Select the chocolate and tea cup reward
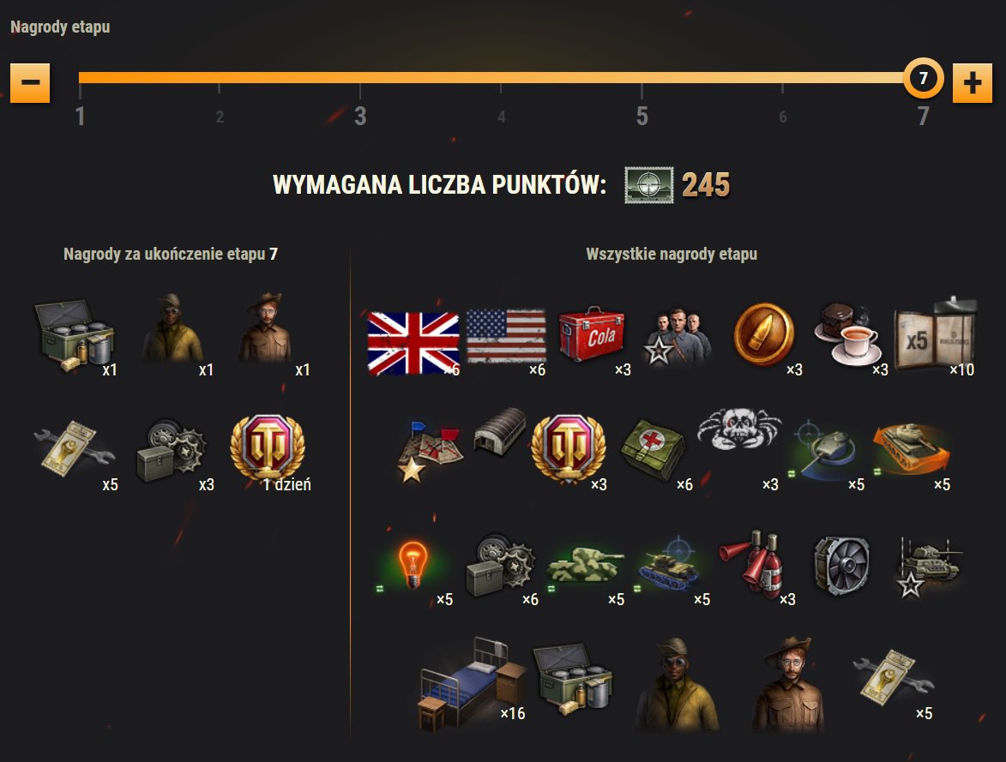The width and height of the screenshot is (1006, 762). point(846,334)
